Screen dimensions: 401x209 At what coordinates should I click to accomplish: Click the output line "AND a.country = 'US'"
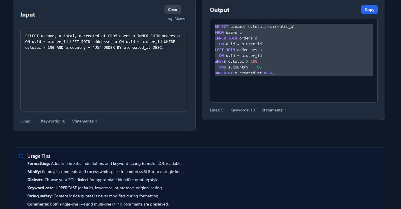point(241,67)
